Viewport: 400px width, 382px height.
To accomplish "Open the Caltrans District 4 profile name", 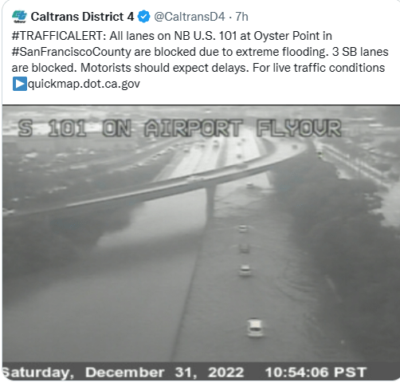I will pyautogui.click(x=82, y=17).
